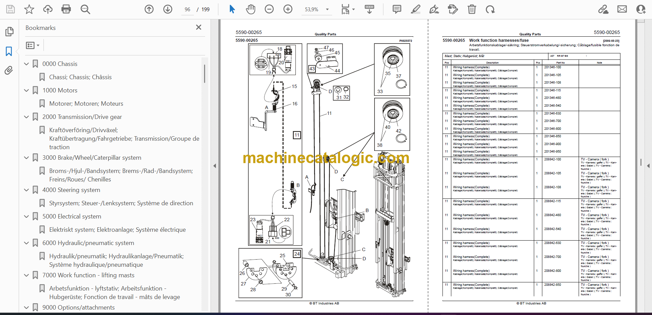Image resolution: width=652 pixels, height=315 pixels.
Task: Collapse the 4000 Steering system bookmark
Action: click(26, 190)
